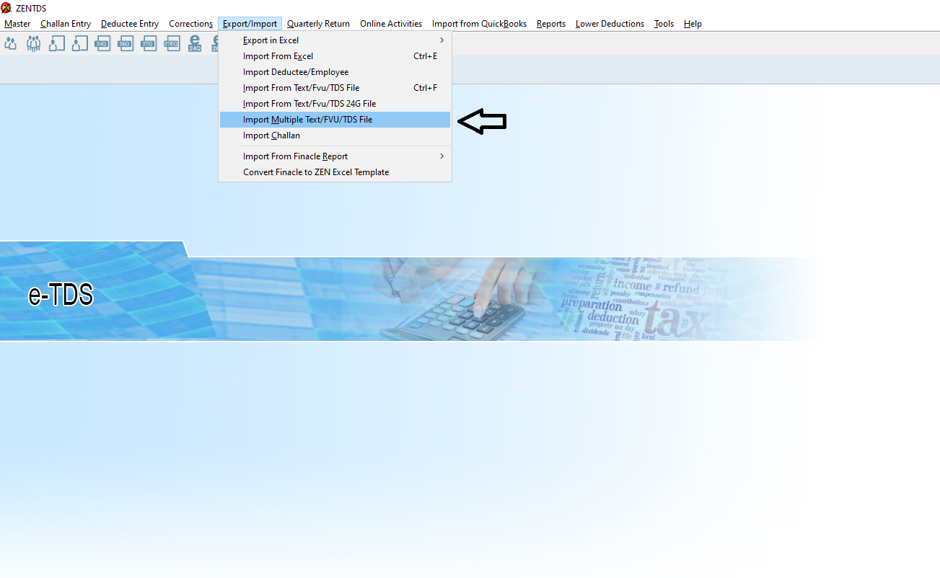Expand the Import From Finacle Report submenu arrow
The width and height of the screenshot is (940, 578).
(442, 156)
